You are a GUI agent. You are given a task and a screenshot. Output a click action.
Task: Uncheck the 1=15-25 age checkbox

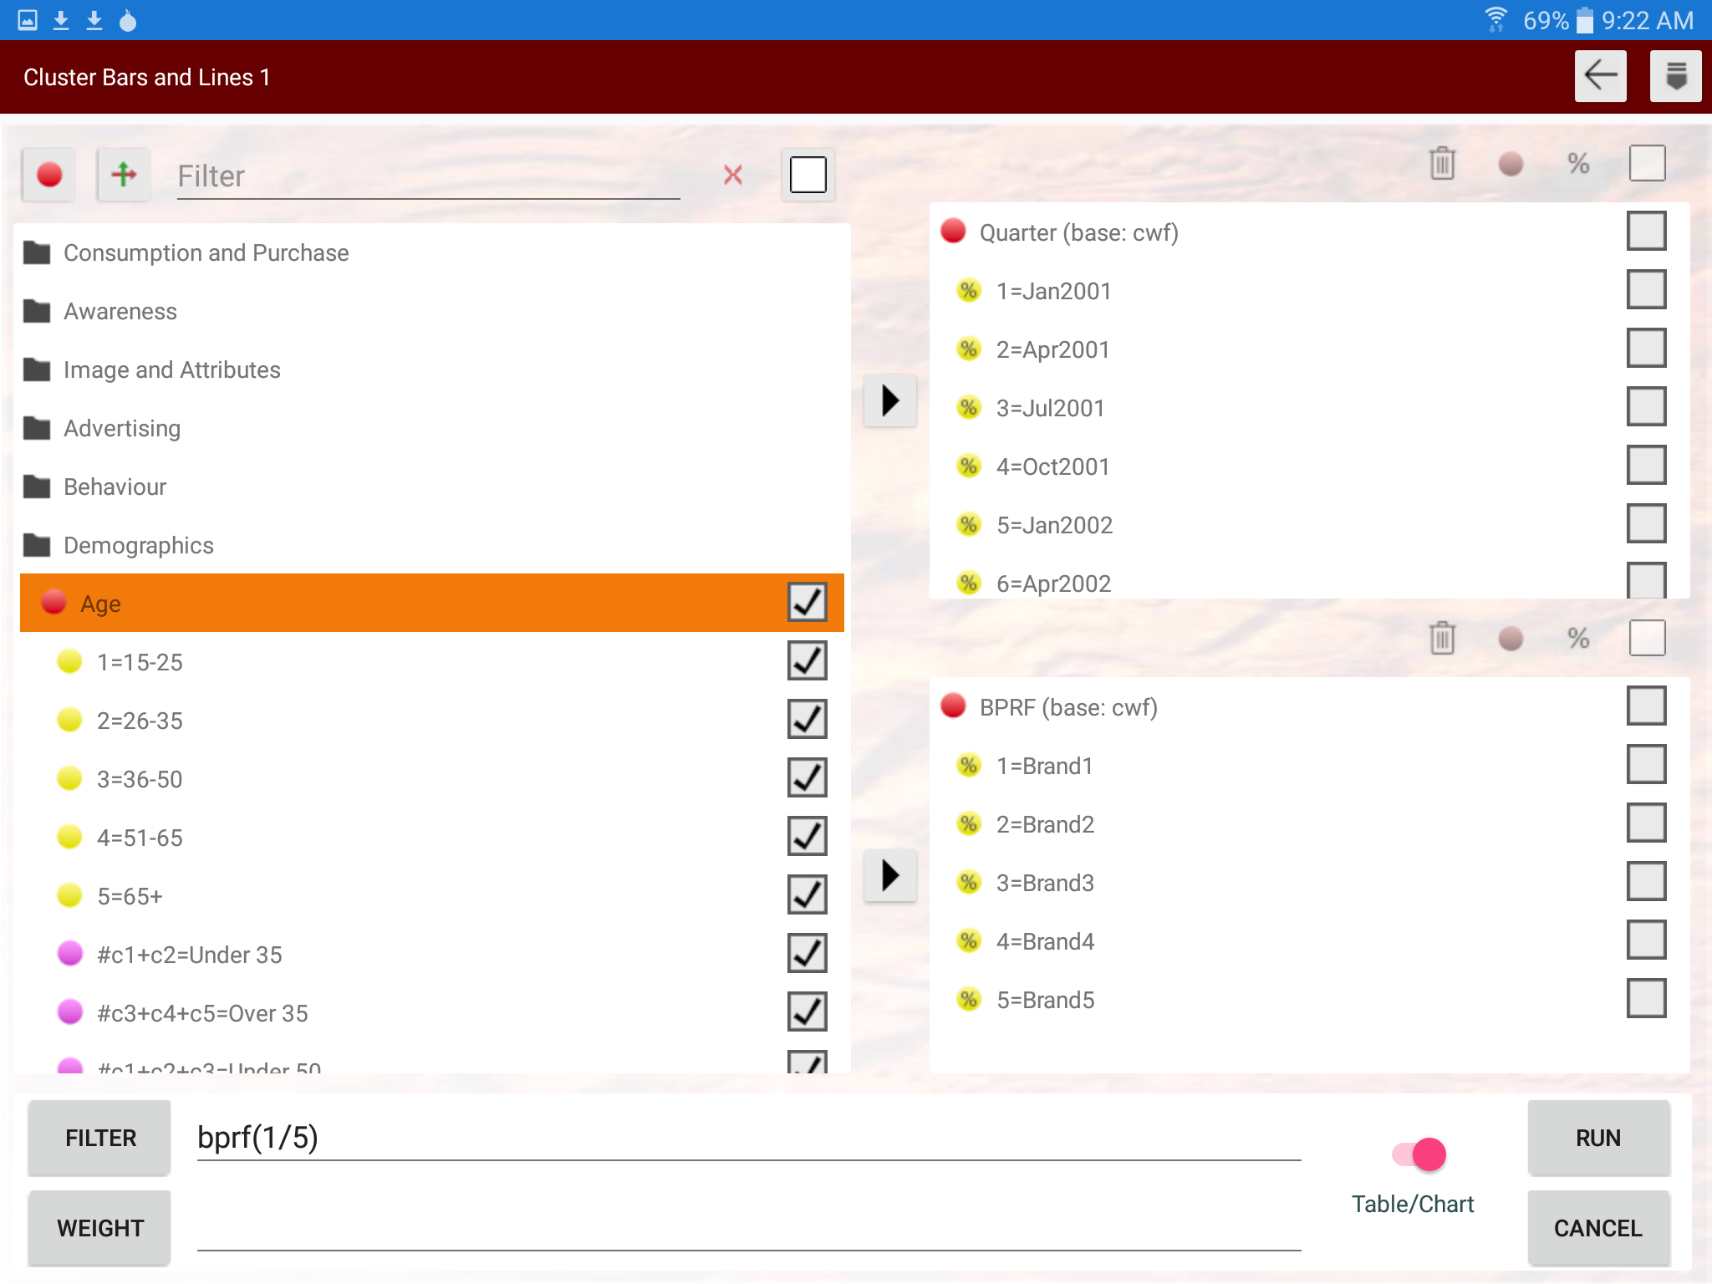[x=807, y=661]
